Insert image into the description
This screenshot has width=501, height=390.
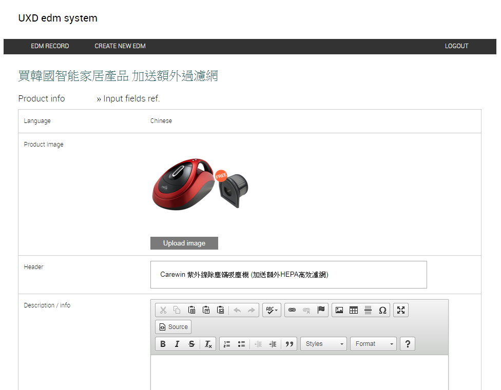pyautogui.click(x=339, y=310)
